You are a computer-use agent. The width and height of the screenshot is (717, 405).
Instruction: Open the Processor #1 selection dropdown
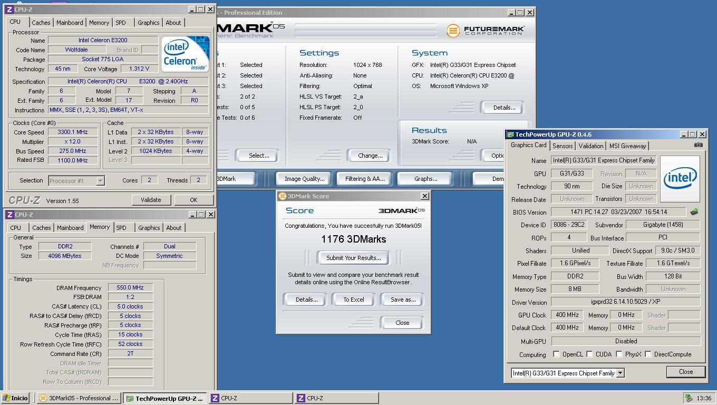[x=100, y=181]
